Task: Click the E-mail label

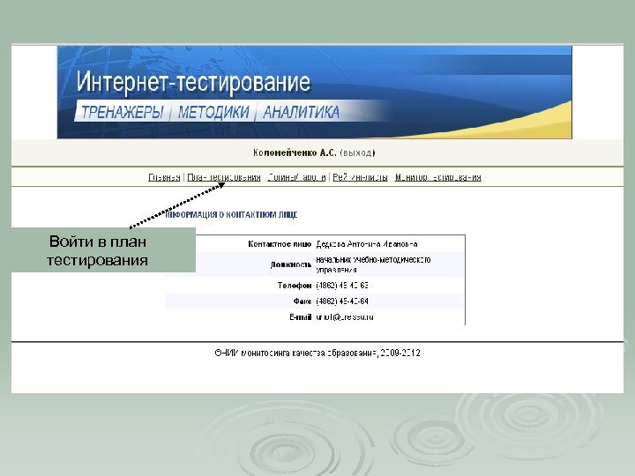Action: point(300,317)
